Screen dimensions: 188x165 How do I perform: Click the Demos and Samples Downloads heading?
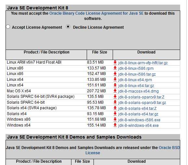pyautogui.click(x=74, y=137)
